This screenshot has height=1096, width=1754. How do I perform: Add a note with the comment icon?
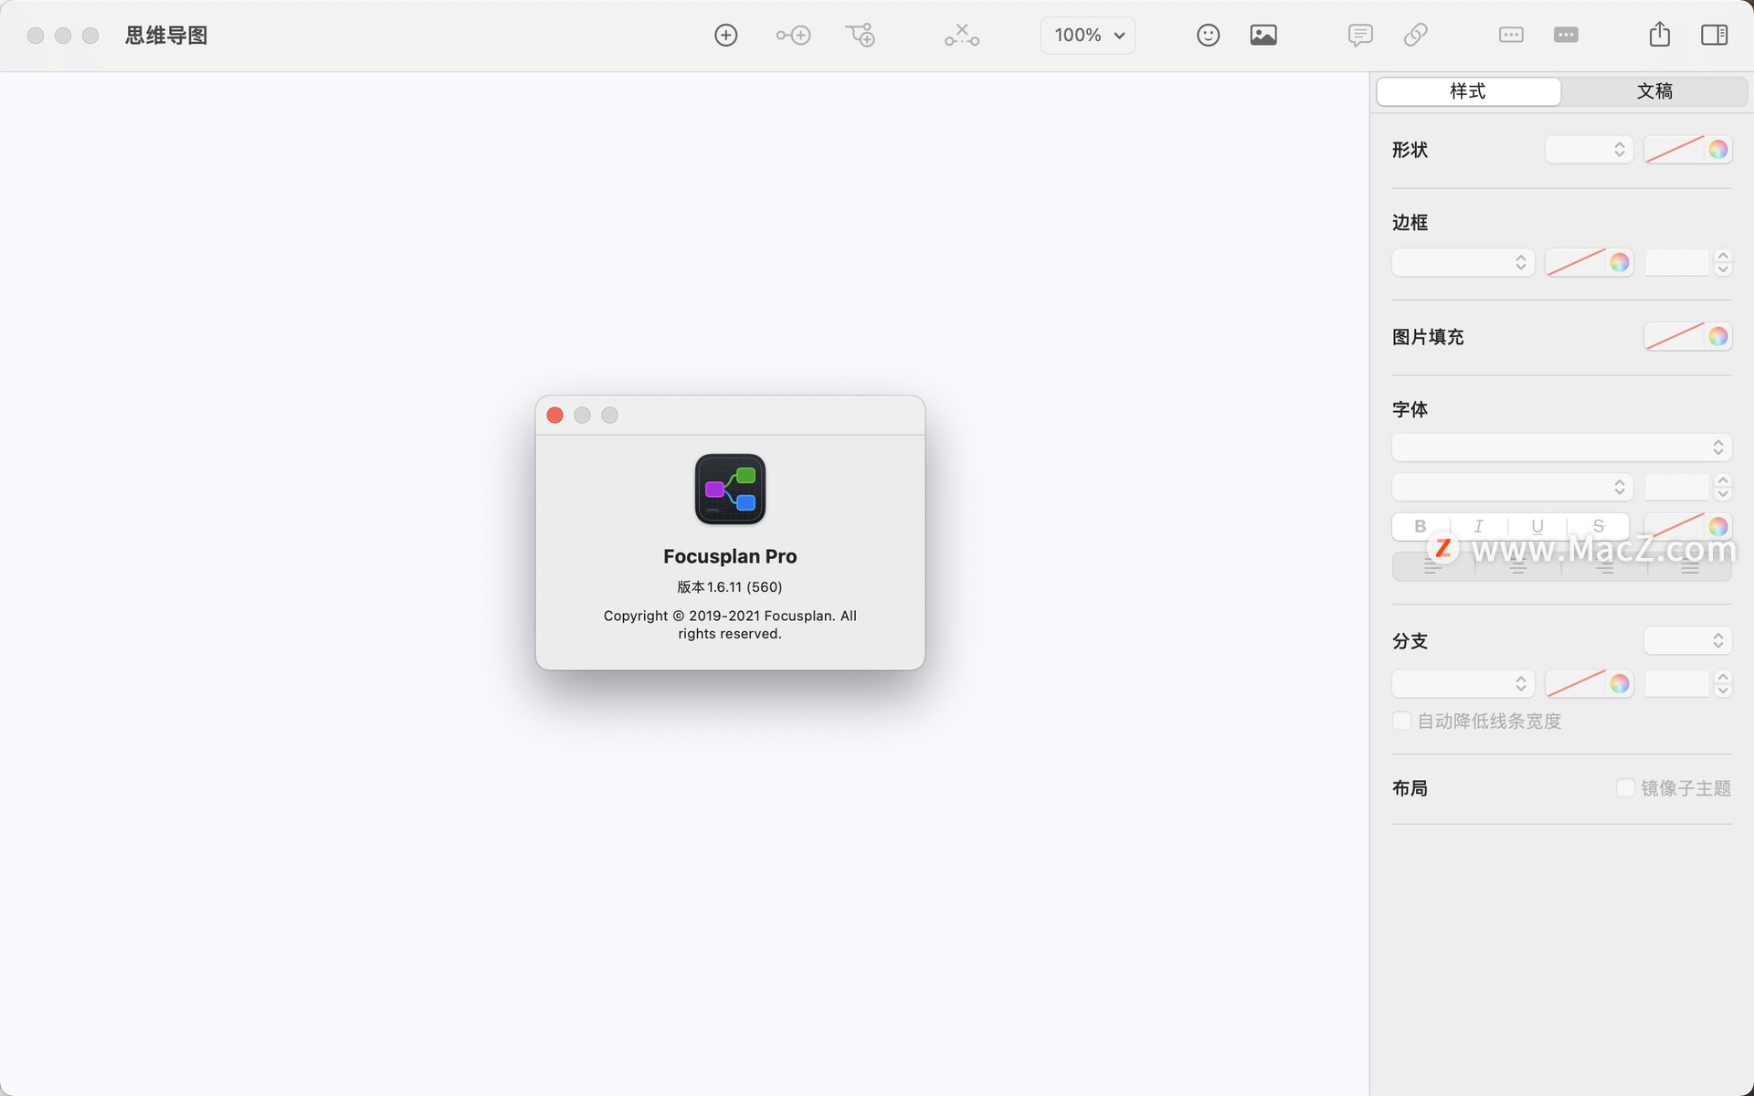click(1359, 36)
